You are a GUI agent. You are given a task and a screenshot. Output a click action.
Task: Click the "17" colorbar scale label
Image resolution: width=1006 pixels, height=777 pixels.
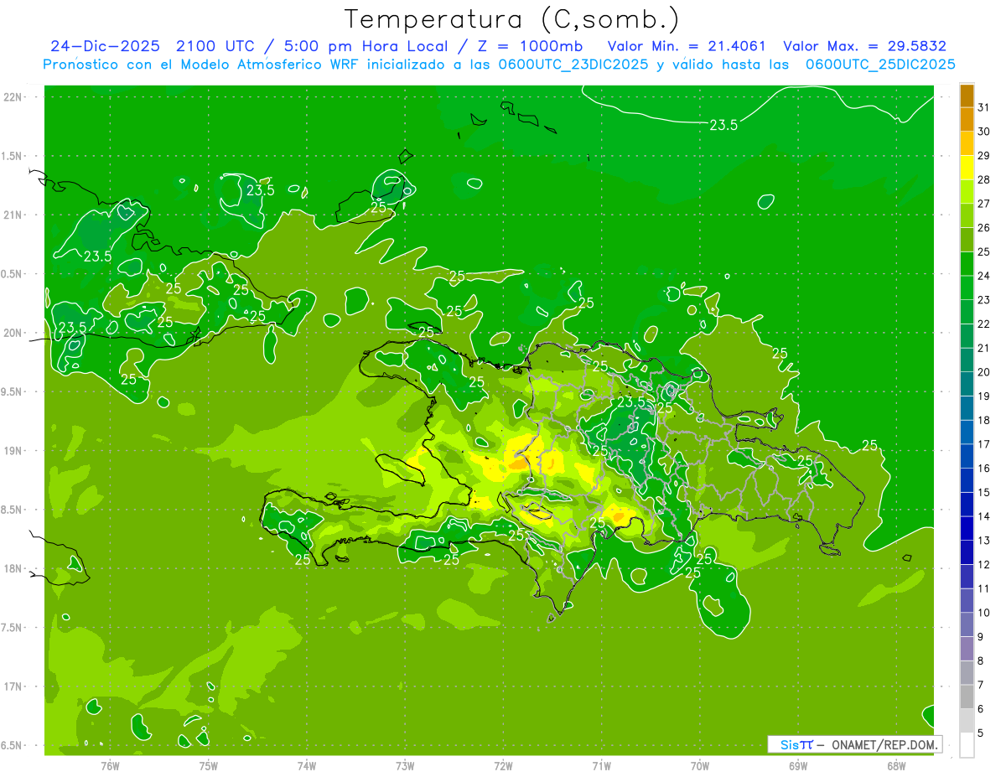pos(983,444)
